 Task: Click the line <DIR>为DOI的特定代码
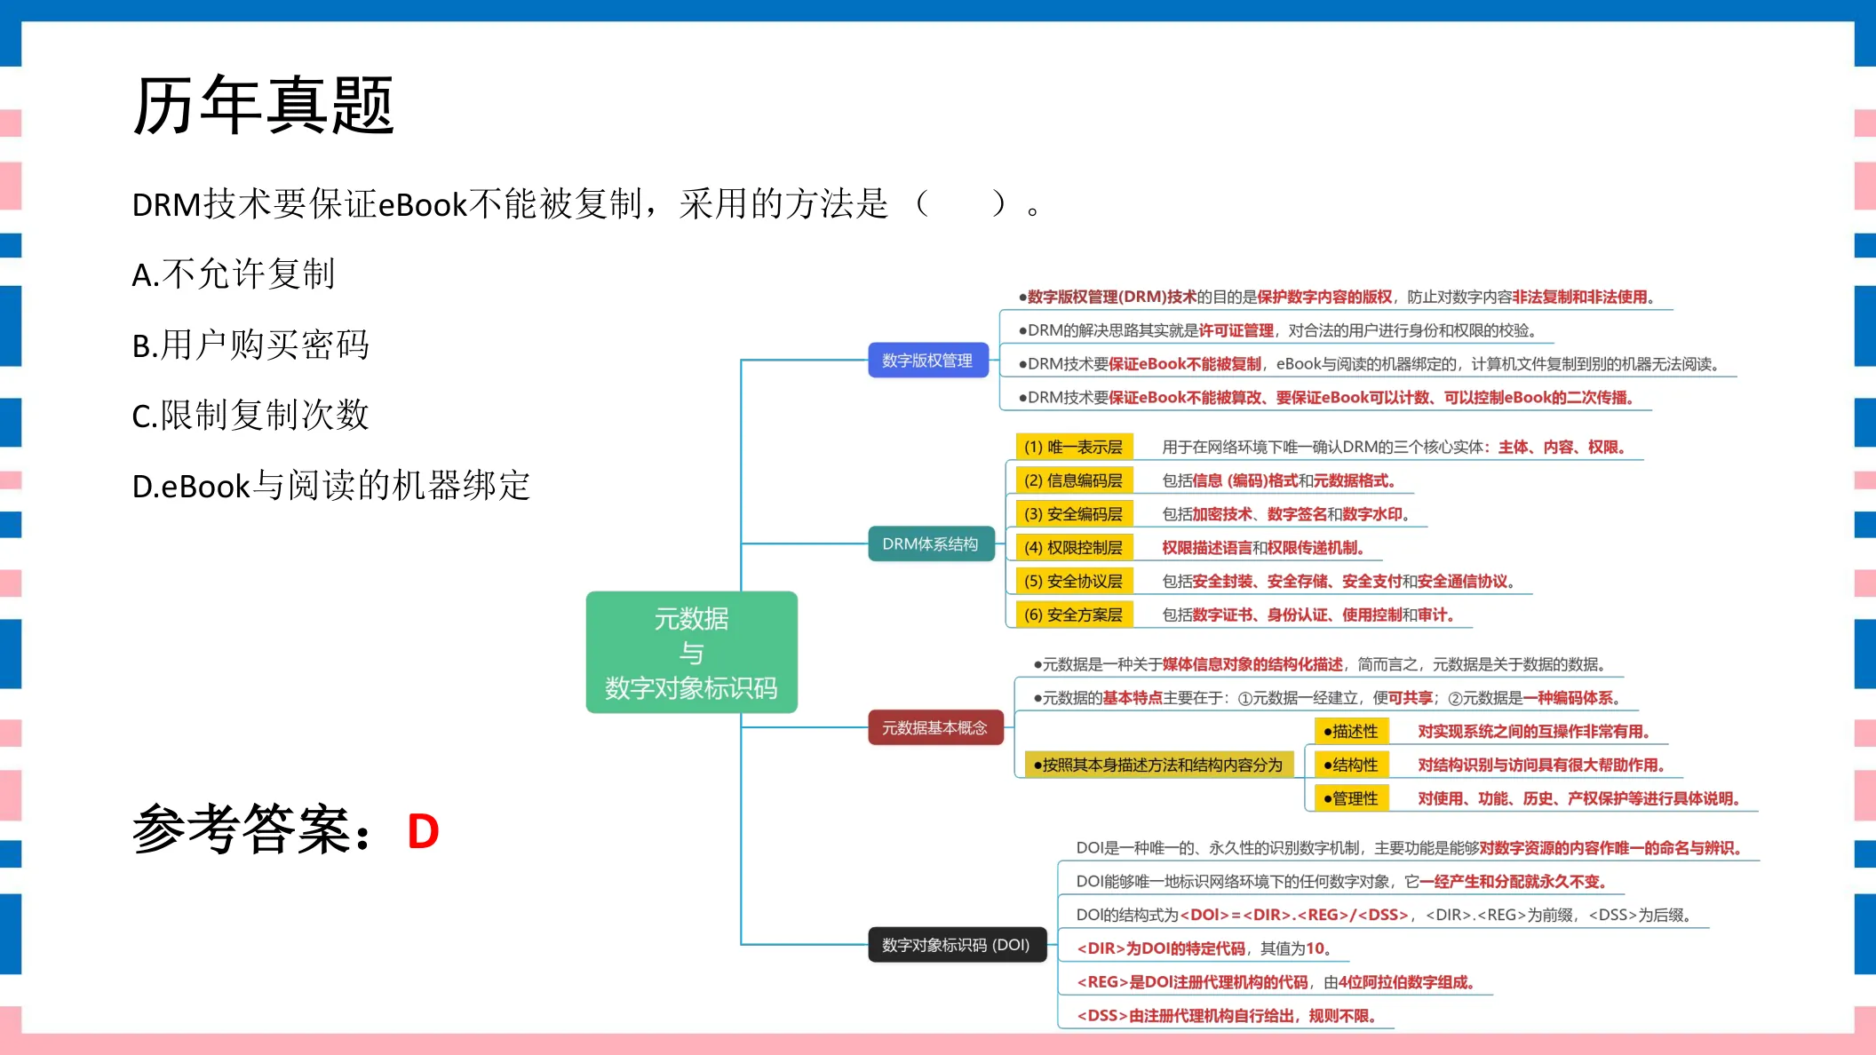[1204, 948]
